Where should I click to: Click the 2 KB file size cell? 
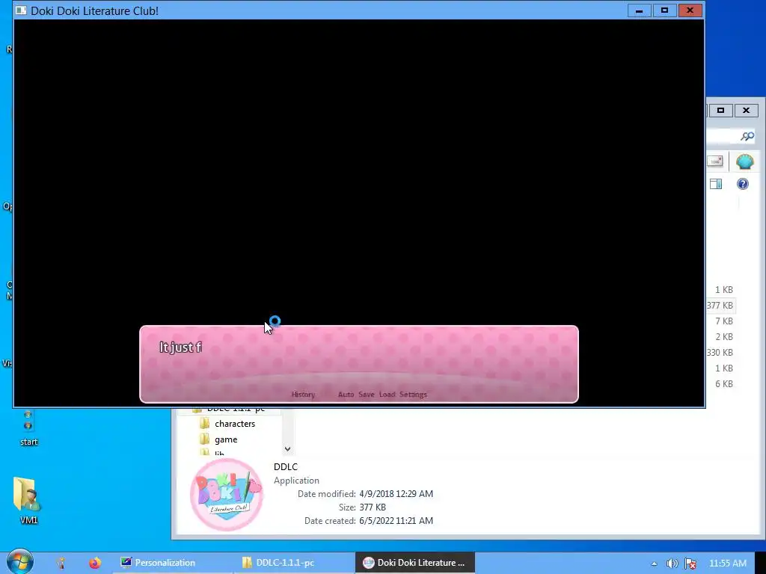click(x=724, y=337)
